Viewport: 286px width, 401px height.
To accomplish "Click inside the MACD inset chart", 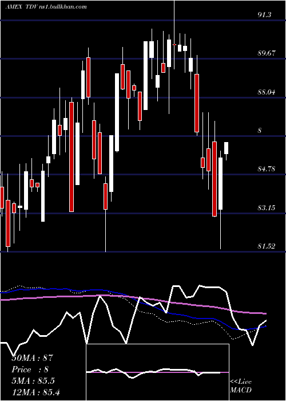I will [x=157, y=372].
